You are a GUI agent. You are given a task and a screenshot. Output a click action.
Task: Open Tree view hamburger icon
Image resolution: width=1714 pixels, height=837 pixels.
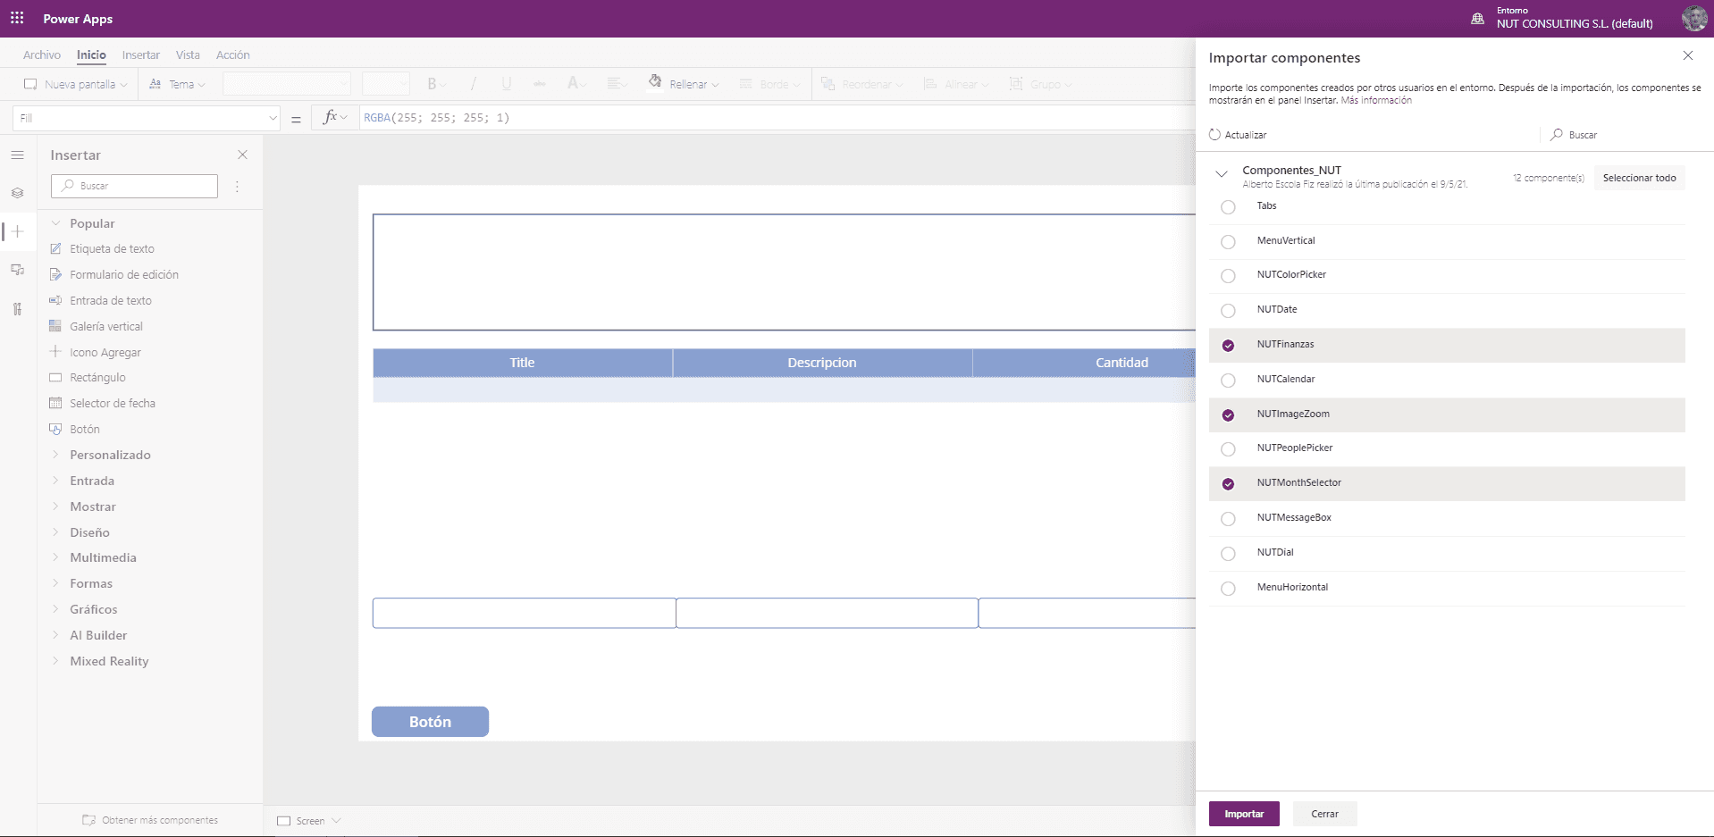(17, 155)
